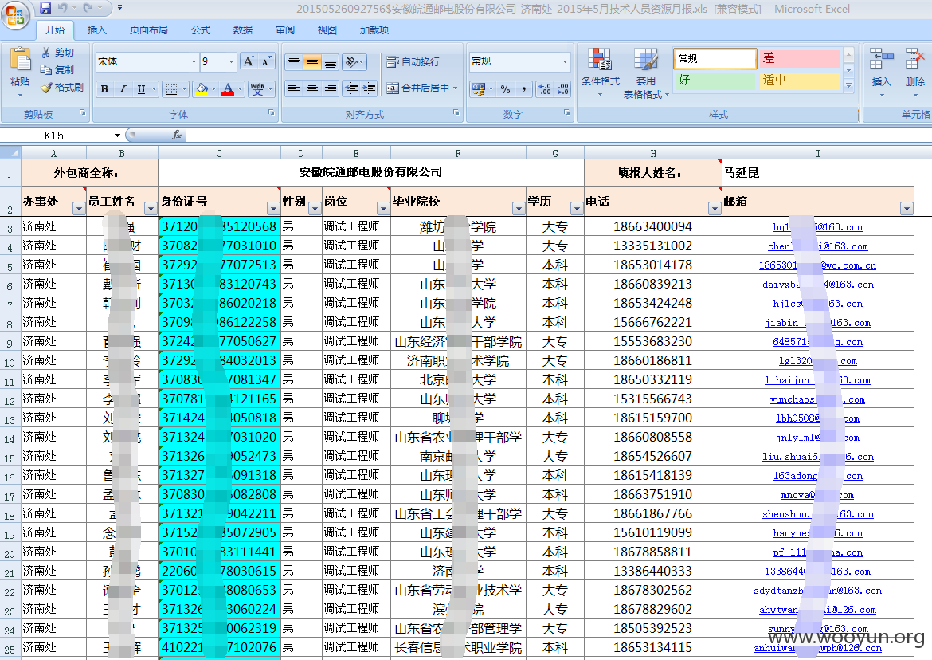Apply accounting number format
This screenshot has height=660, width=932.
click(479, 89)
